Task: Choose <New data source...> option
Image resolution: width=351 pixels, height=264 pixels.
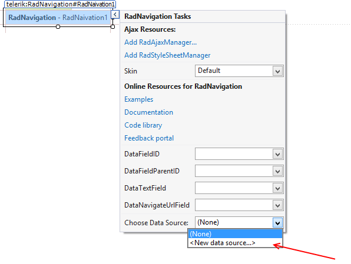Action: pyautogui.click(x=235, y=243)
